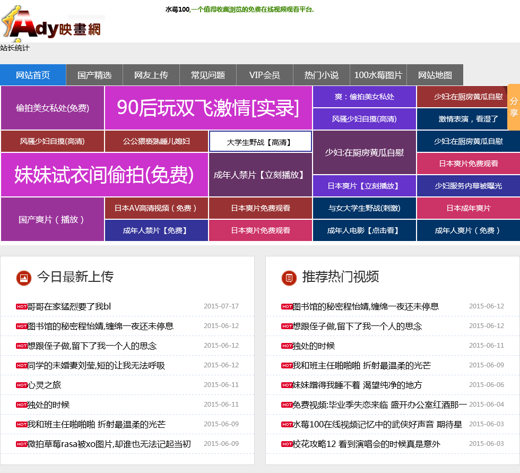Image resolution: width=520 pixels, height=473 pixels.
Task: Visit the 100水莓图片 tab
Action: point(378,75)
